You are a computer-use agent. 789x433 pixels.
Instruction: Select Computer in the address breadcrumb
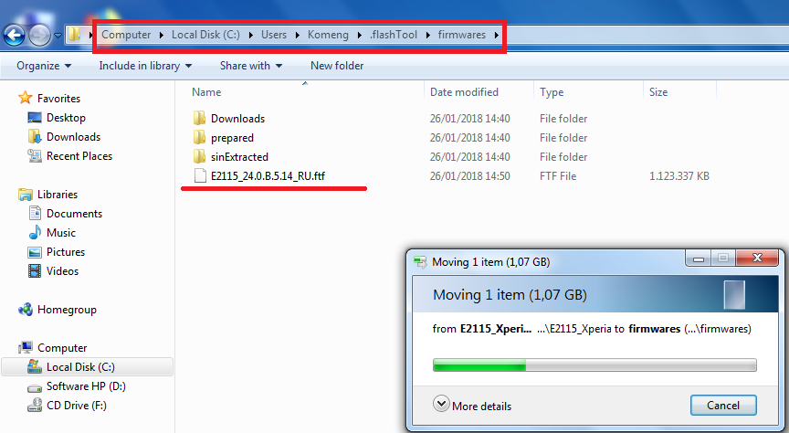point(126,35)
